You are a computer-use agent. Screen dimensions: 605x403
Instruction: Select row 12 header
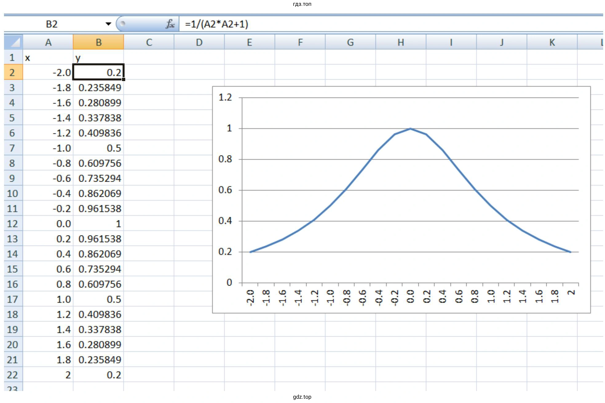click(x=14, y=223)
